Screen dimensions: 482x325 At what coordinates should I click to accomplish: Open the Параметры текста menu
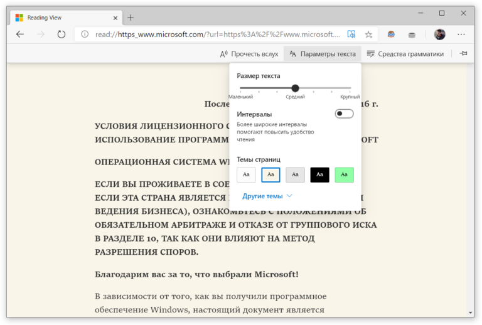click(323, 54)
